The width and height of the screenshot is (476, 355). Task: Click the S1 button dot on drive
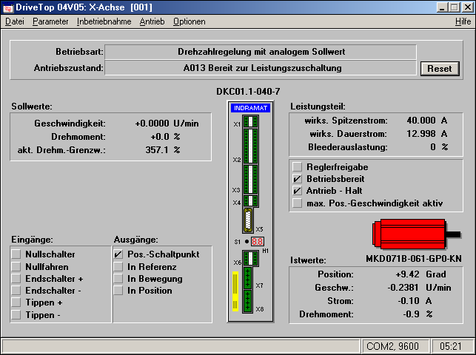tap(247, 242)
